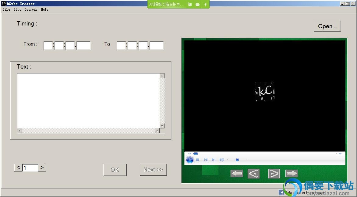Click the To minutes field

pyautogui.click(x=132, y=46)
